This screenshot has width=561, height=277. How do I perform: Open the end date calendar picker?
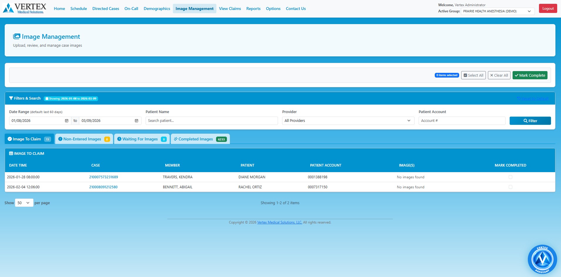(x=136, y=120)
